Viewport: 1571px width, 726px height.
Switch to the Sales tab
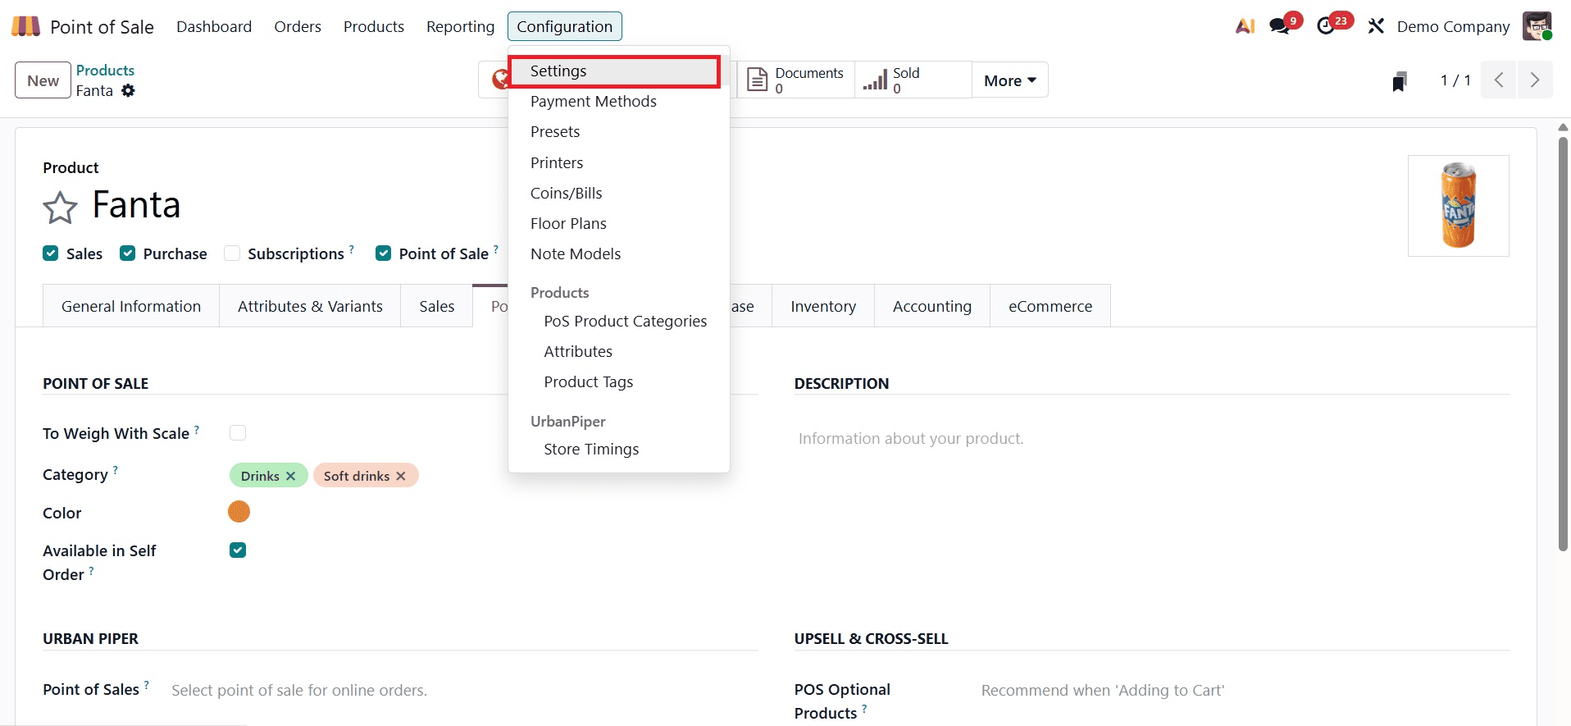click(x=437, y=306)
